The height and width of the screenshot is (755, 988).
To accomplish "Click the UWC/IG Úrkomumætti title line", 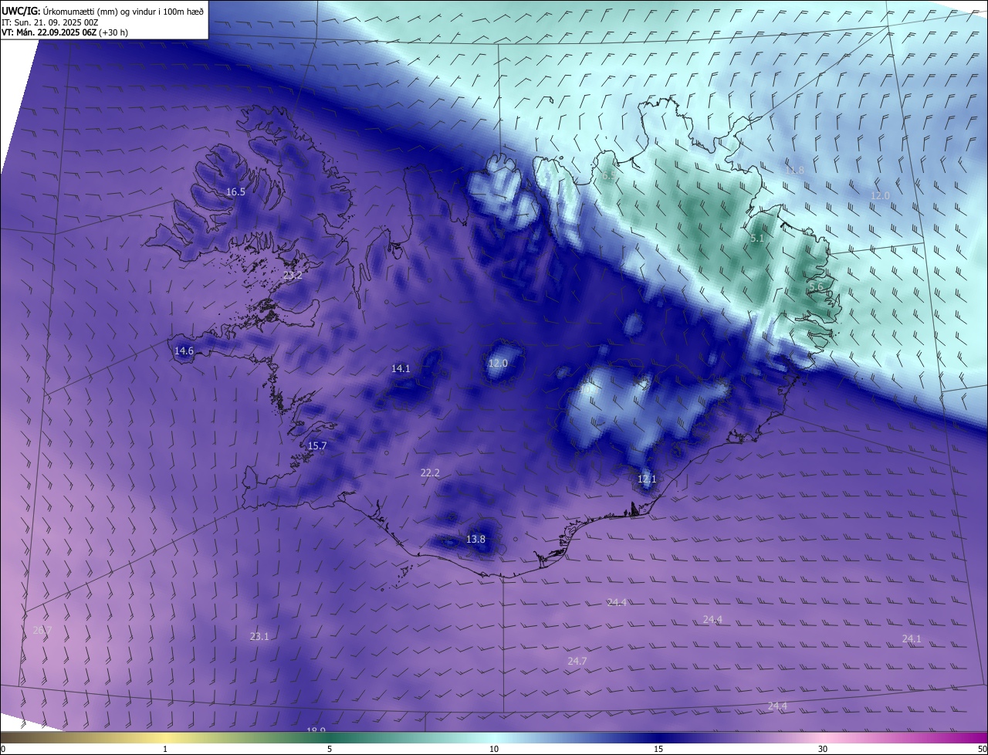I will click(x=103, y=10).
